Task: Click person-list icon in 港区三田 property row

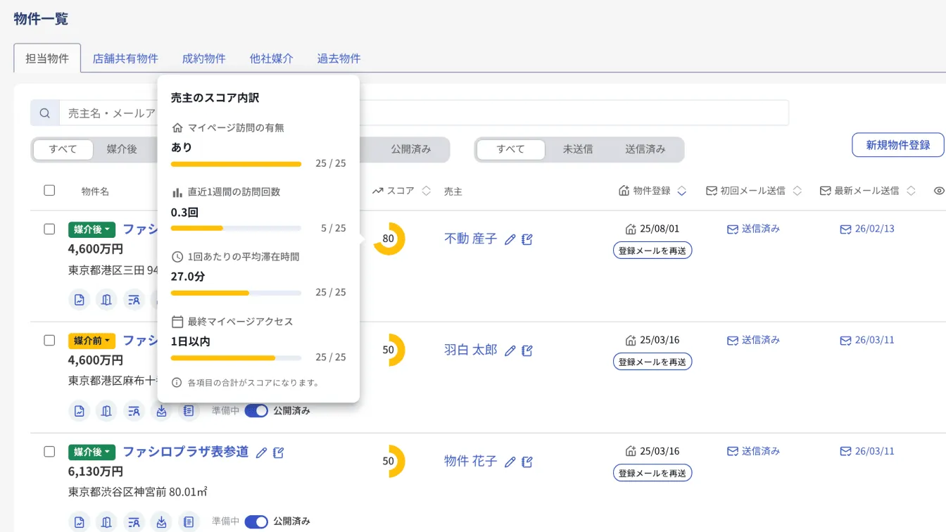Action: click(134, 300)
